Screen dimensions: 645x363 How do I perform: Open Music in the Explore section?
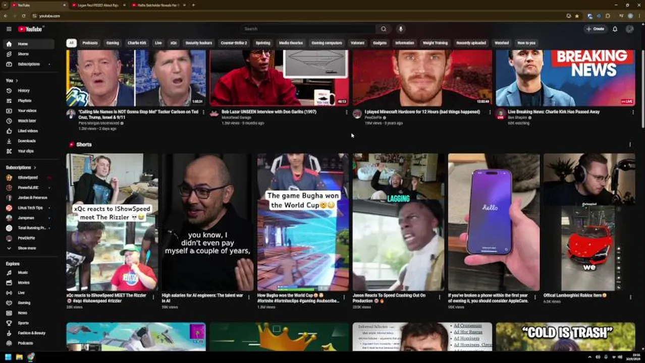tap(29, 273)
